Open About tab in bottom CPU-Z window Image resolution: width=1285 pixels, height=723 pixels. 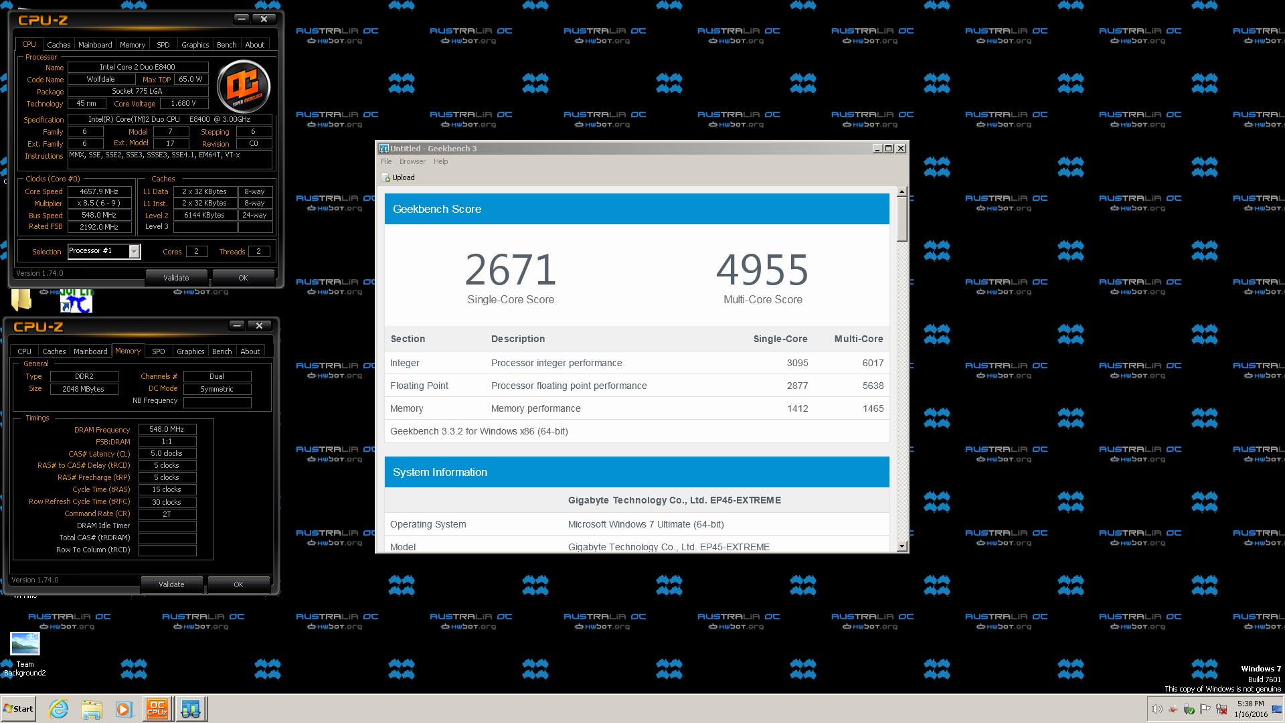pyautogui.click(x=250, y=351)
